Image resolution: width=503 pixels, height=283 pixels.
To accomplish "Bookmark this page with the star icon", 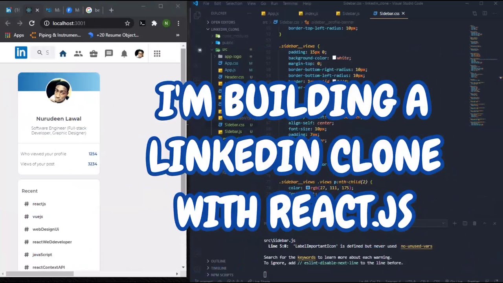I will (x=127, y=23).
